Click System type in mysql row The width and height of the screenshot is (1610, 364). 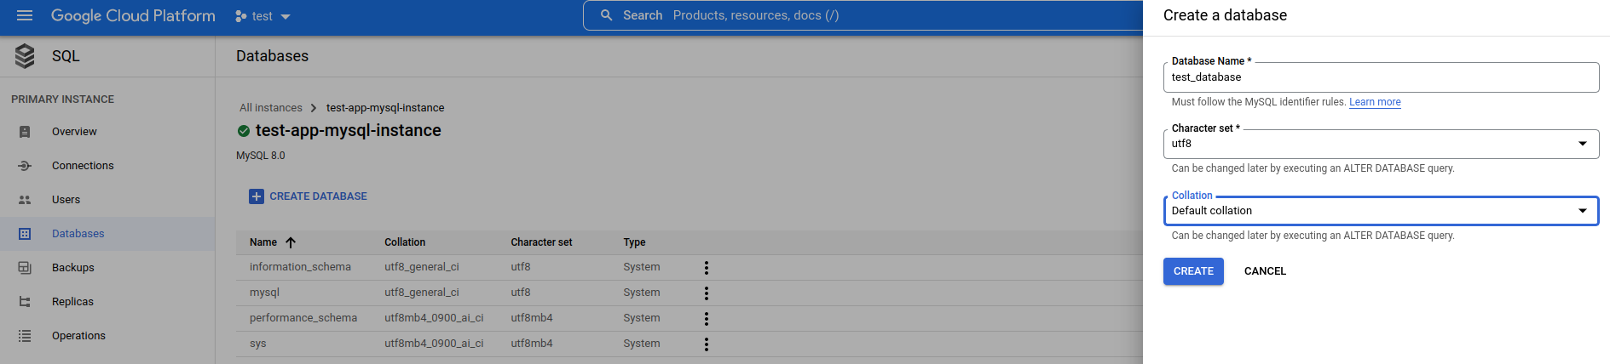click(642, 293)
